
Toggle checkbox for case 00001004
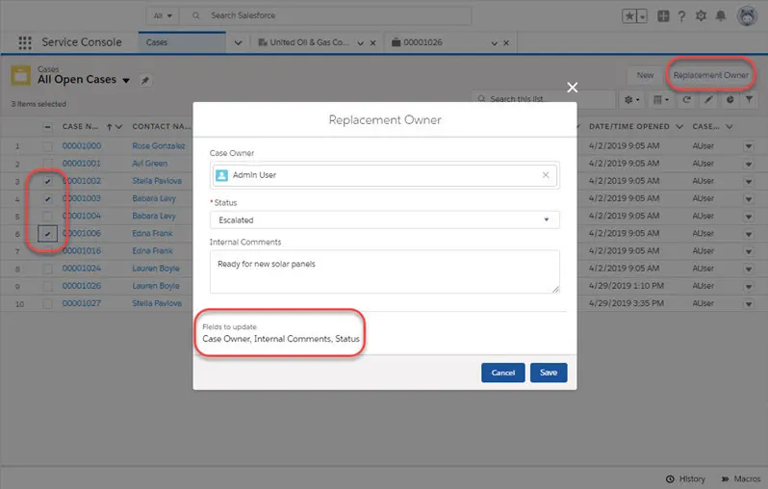pyautogui.click(x=47, y=216)
